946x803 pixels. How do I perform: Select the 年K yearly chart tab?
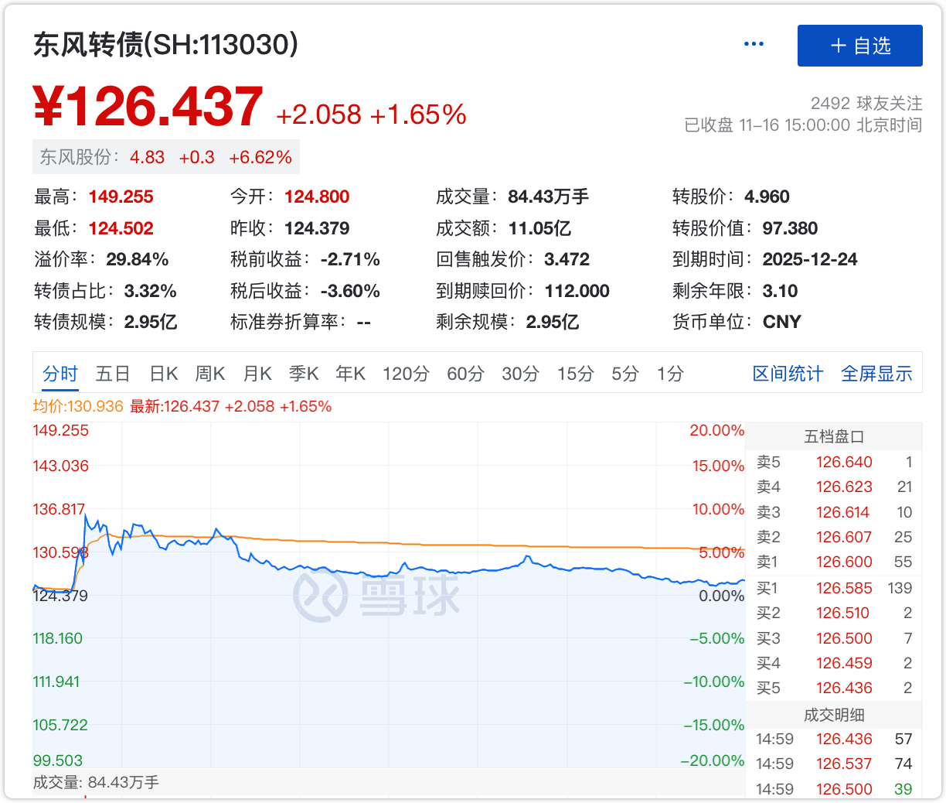[x=350, y=374]
